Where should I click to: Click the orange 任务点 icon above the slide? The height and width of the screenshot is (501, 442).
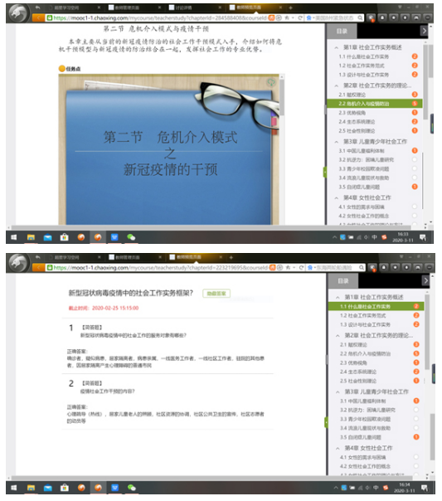62,68
